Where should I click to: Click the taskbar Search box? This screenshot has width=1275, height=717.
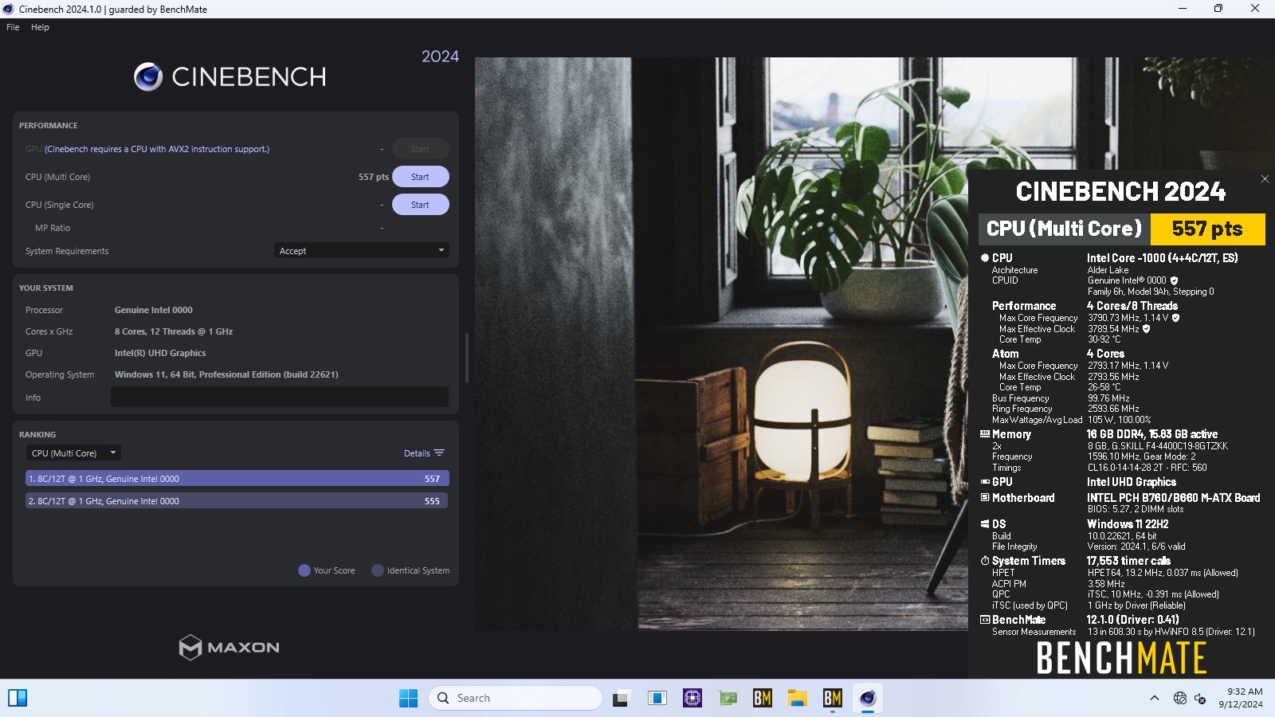[516, 698]
